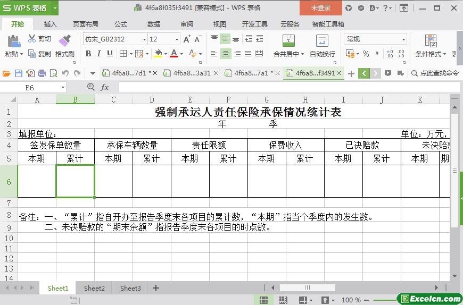Open the 插入 ribbon tab
Screen dimensions: 463x305
point(50,24)
